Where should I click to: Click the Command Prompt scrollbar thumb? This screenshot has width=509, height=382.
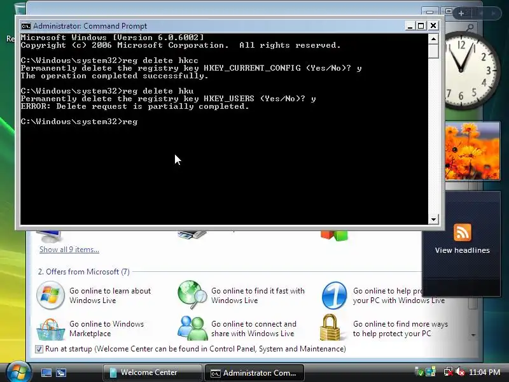433,52
